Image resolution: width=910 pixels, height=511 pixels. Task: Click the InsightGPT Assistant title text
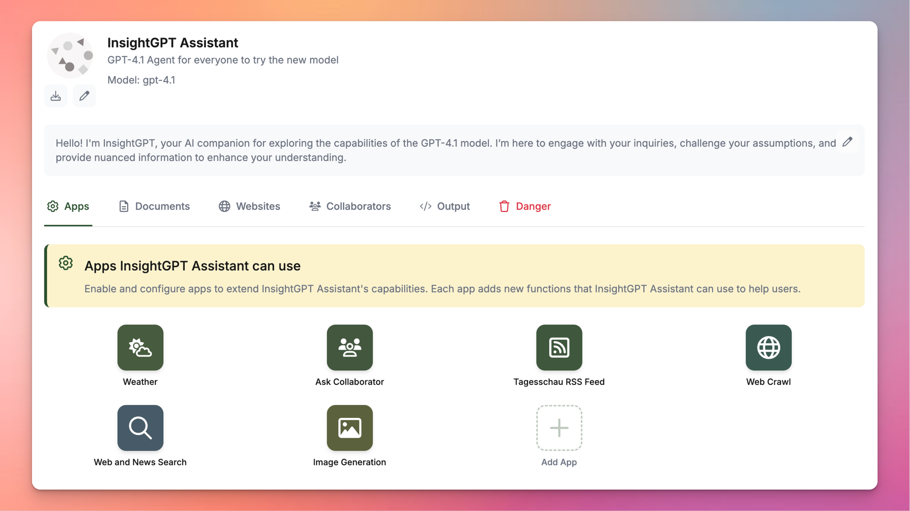[x=173, y=43]
